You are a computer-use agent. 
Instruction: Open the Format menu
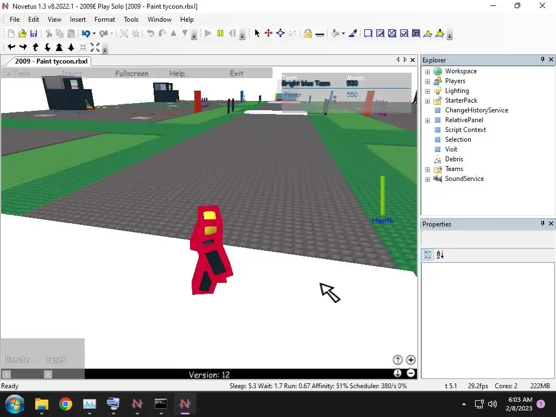pos(105,20)
